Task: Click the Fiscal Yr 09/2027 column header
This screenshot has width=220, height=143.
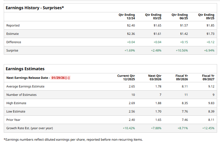Action: pyautogui.click(x=208, y=78)
